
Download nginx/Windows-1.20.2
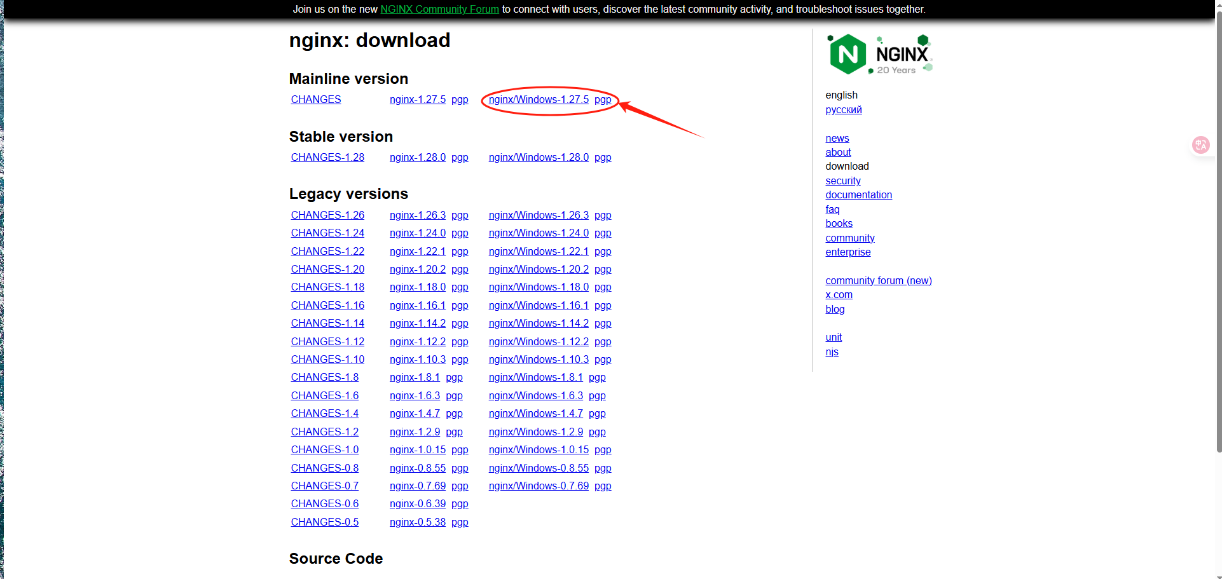pyautogui.click(x=539, y=269)
